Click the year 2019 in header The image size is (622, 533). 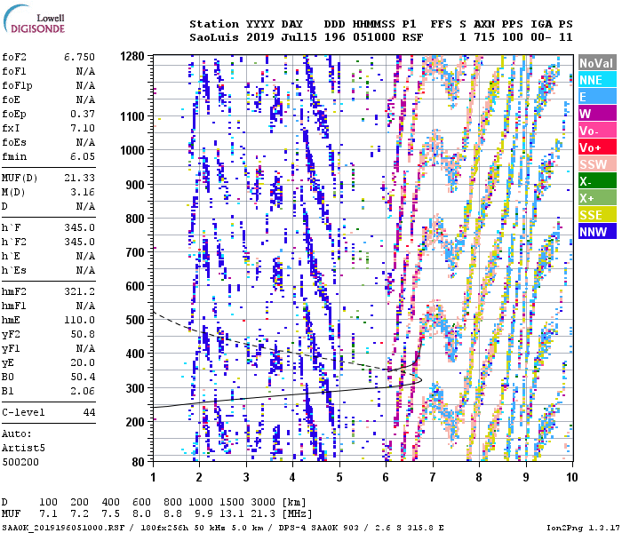point(259,37)
